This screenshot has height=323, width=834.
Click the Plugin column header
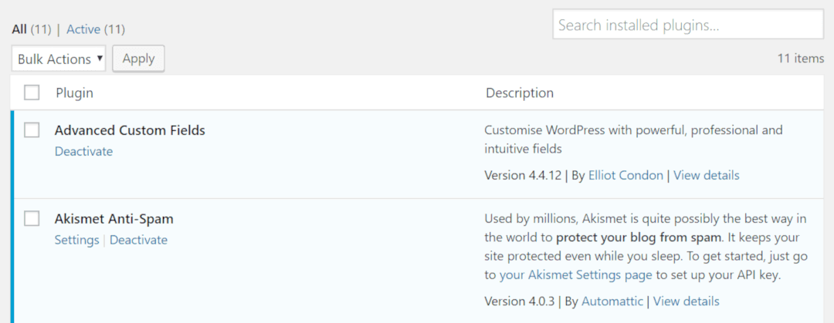point(74,93)
